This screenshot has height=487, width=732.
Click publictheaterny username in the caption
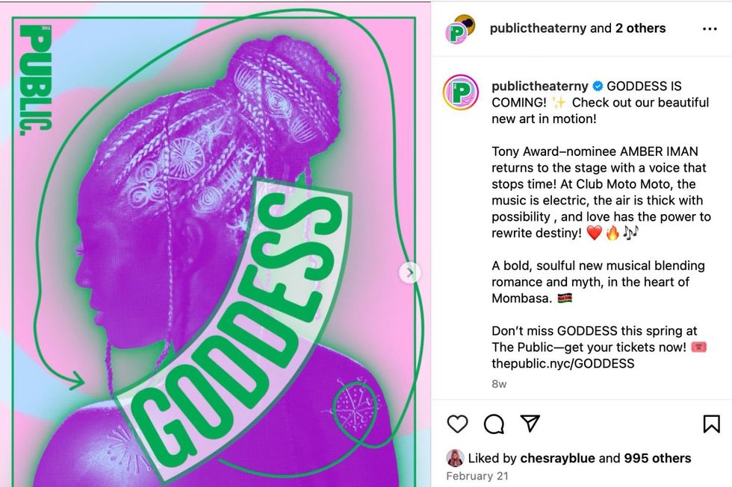(x=539, y=87)
